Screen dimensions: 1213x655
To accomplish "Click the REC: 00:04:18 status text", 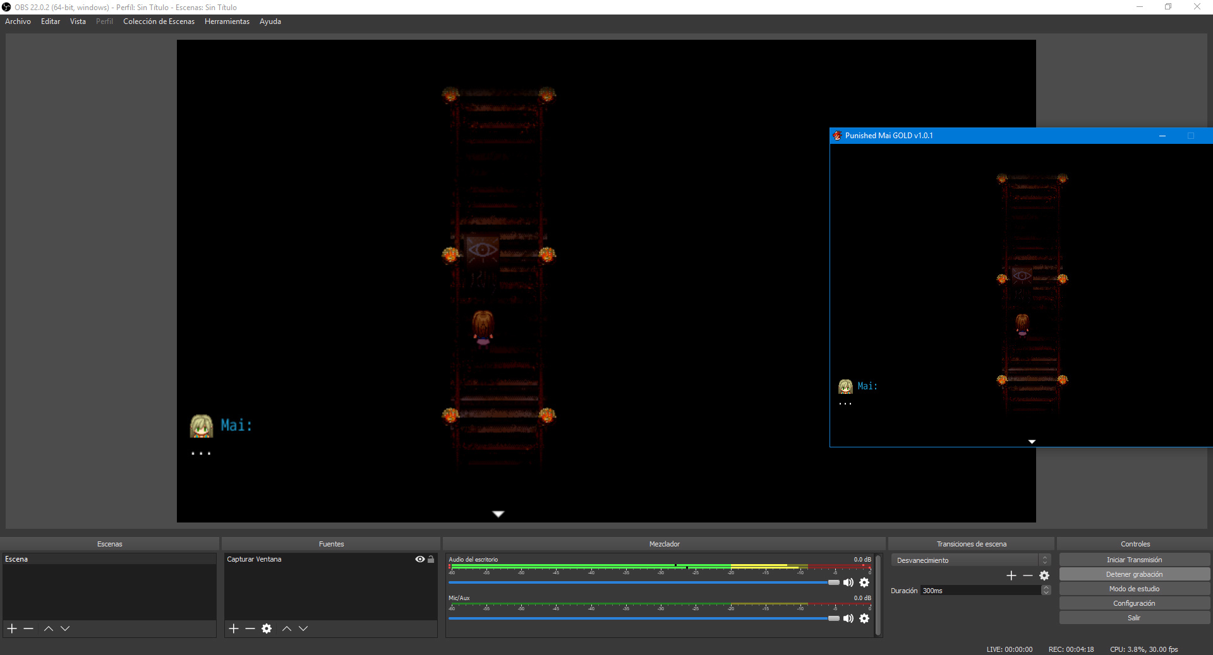I will tap(1071, 649).
